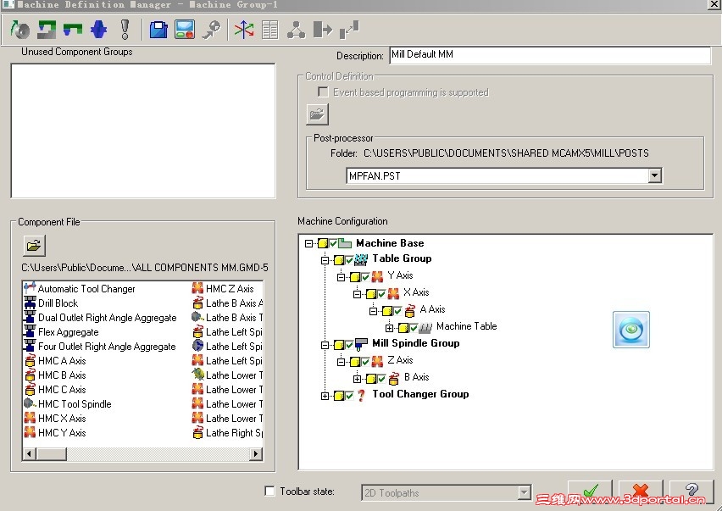Screen dimensions: 722x511
Task: Toggle X Axis green checkbox
Action: click(x=381, y=294)
